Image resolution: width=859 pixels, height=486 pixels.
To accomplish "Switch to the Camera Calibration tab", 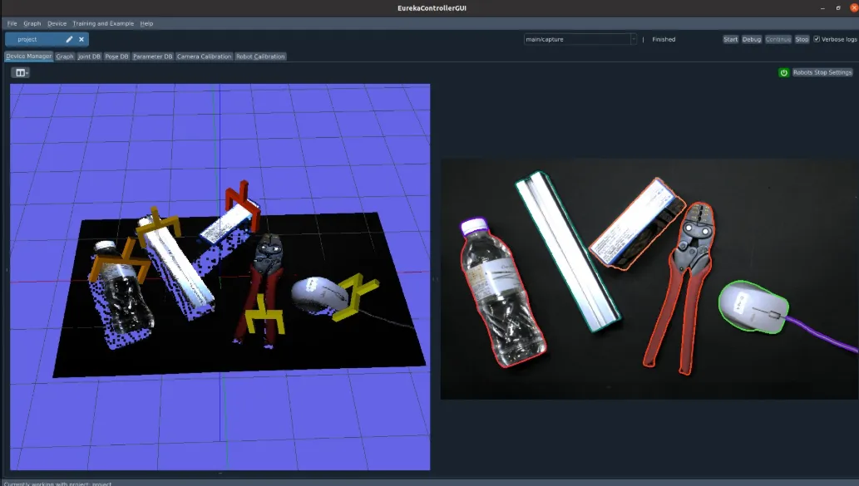I will point(203,56).
